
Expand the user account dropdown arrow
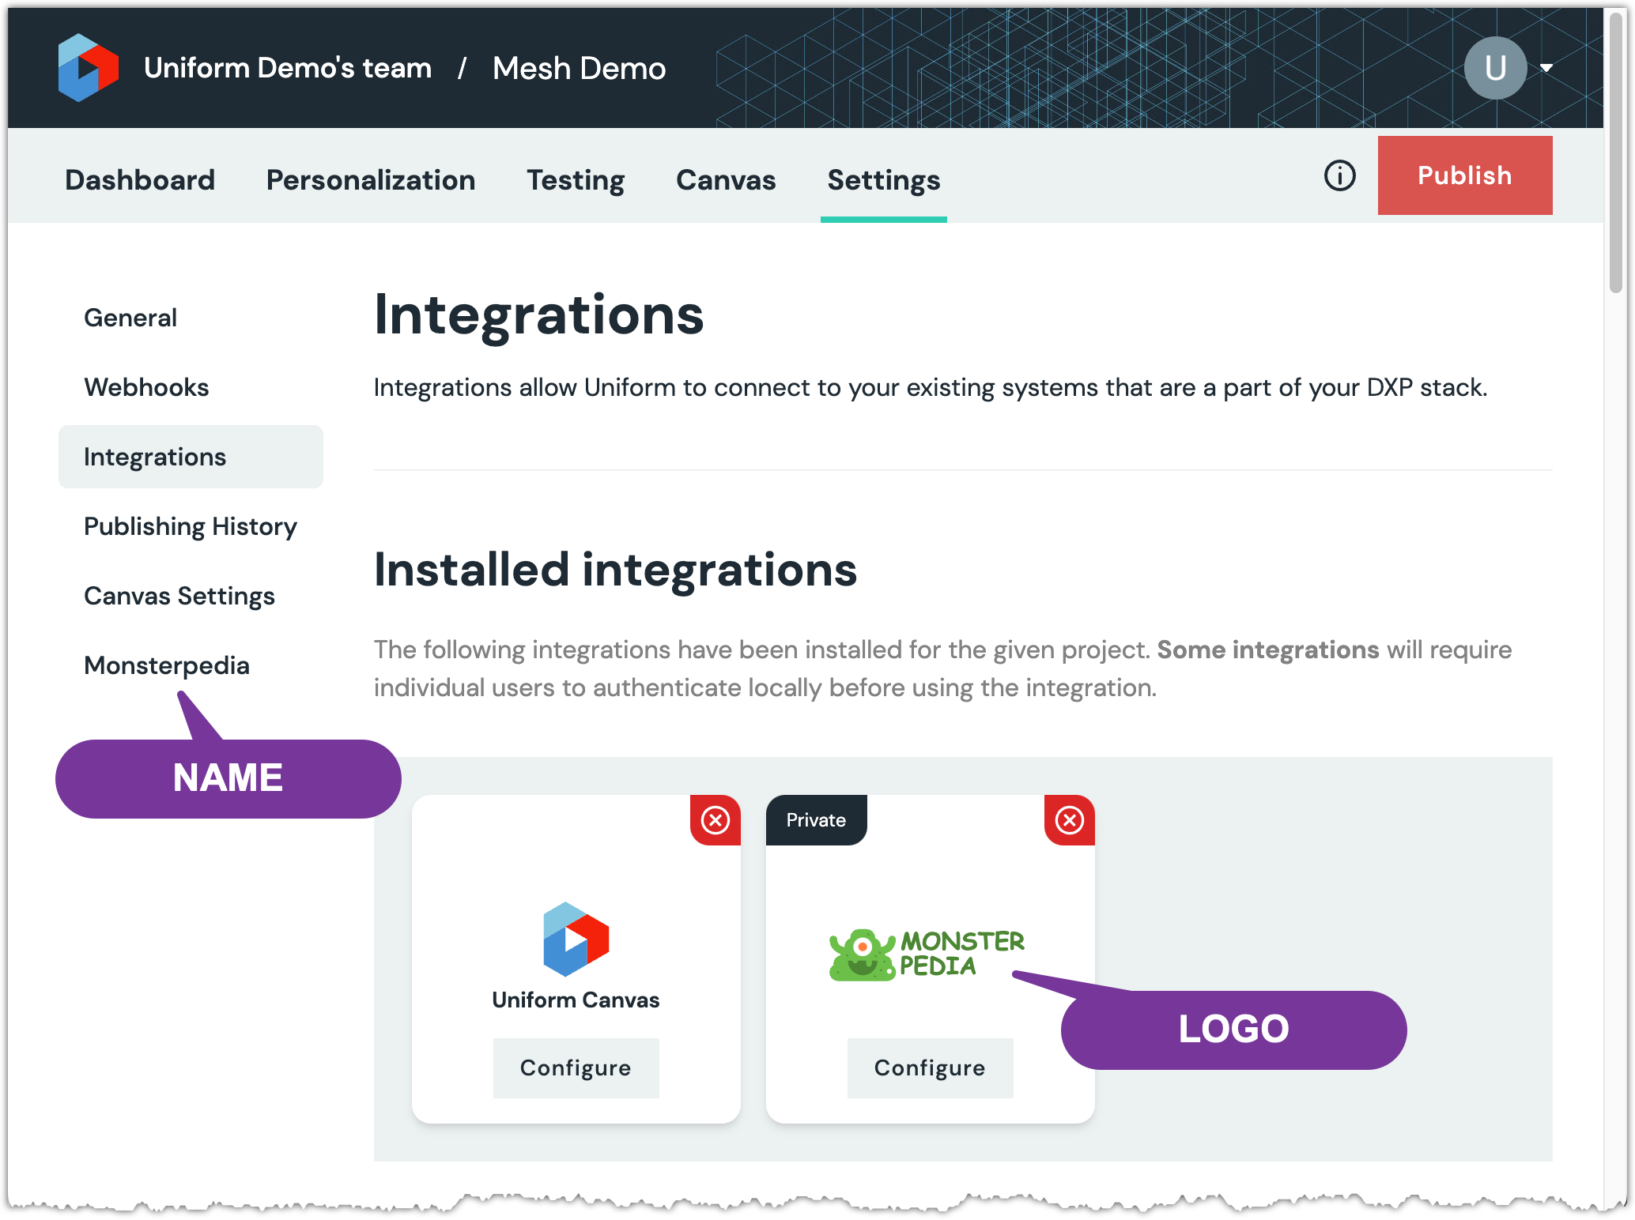[1546, 68]
